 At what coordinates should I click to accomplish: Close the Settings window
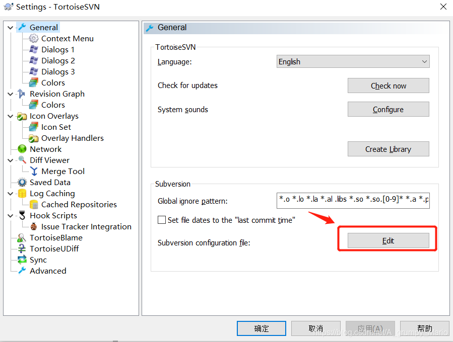click(443, 7)
